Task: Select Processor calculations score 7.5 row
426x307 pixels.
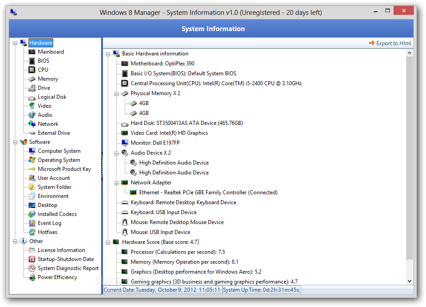Action: 178,252
